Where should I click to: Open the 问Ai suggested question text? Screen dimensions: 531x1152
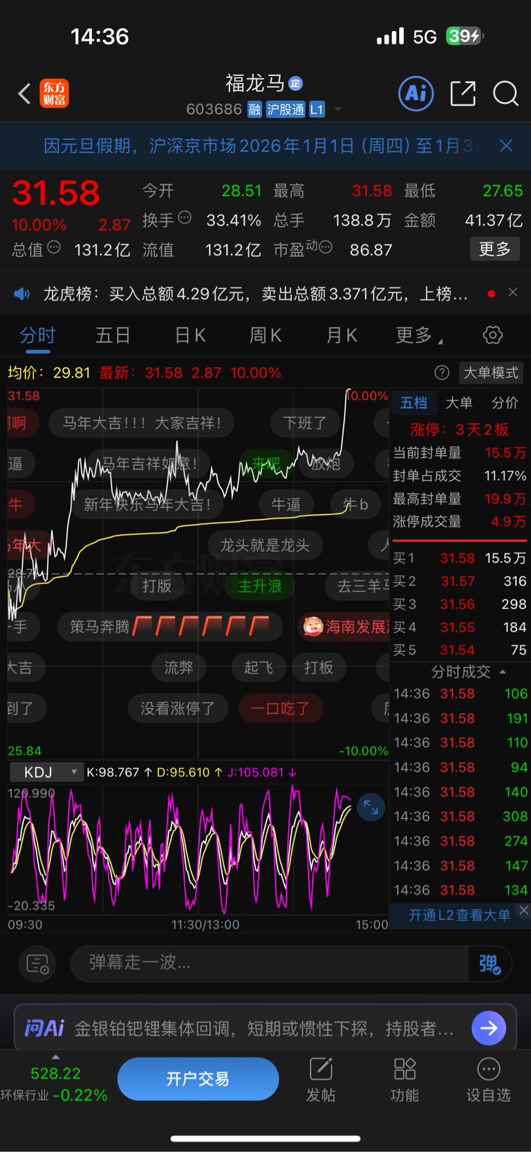point(264,1029)
